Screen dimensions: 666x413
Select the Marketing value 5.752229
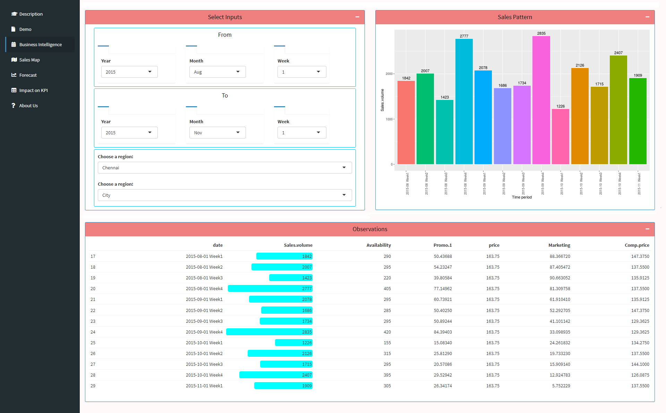(561, 386)
